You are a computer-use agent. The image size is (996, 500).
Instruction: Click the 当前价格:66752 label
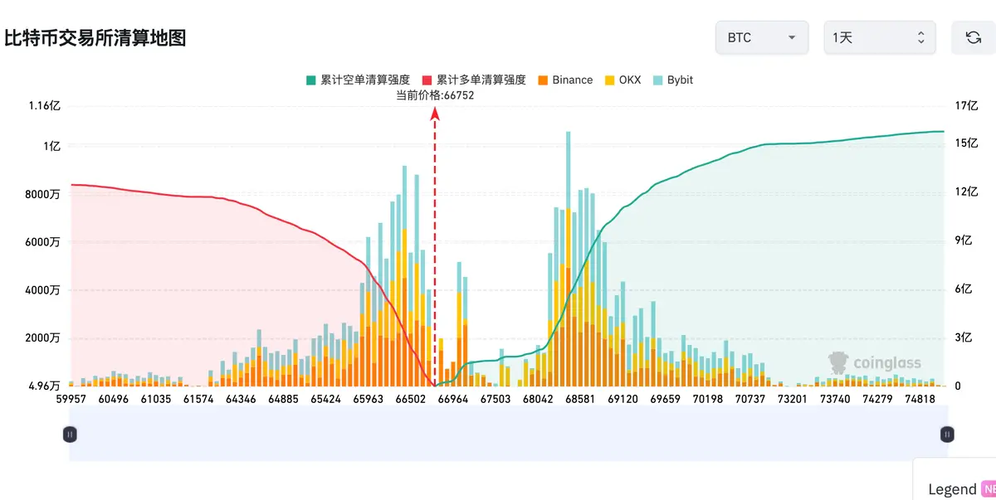[x=436, y=95]
